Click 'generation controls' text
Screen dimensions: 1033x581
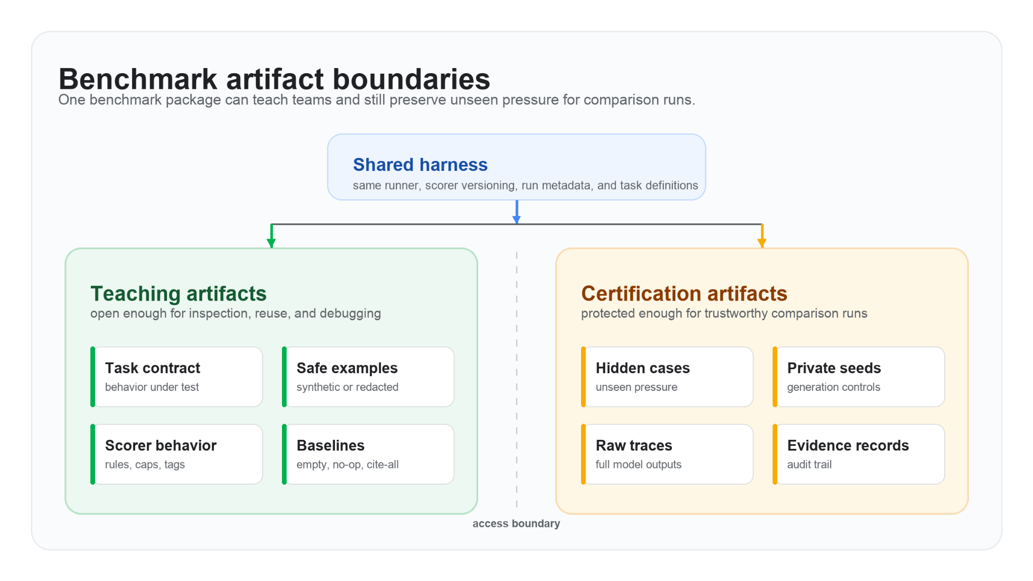(833, 387)
